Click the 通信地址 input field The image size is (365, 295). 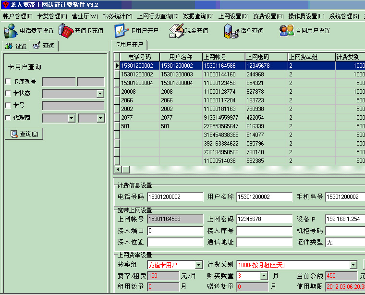pyautogui.click(x=265, y=242)
